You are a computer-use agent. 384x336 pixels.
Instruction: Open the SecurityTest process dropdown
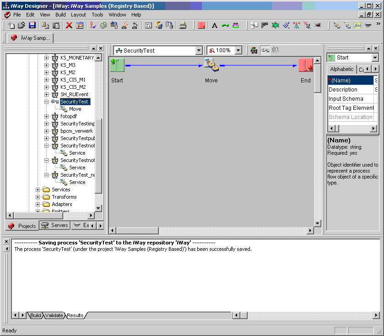point(199,51)
